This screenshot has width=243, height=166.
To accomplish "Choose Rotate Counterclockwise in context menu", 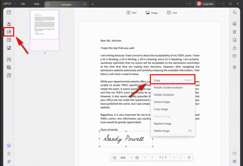I will (x=173, y=87).
